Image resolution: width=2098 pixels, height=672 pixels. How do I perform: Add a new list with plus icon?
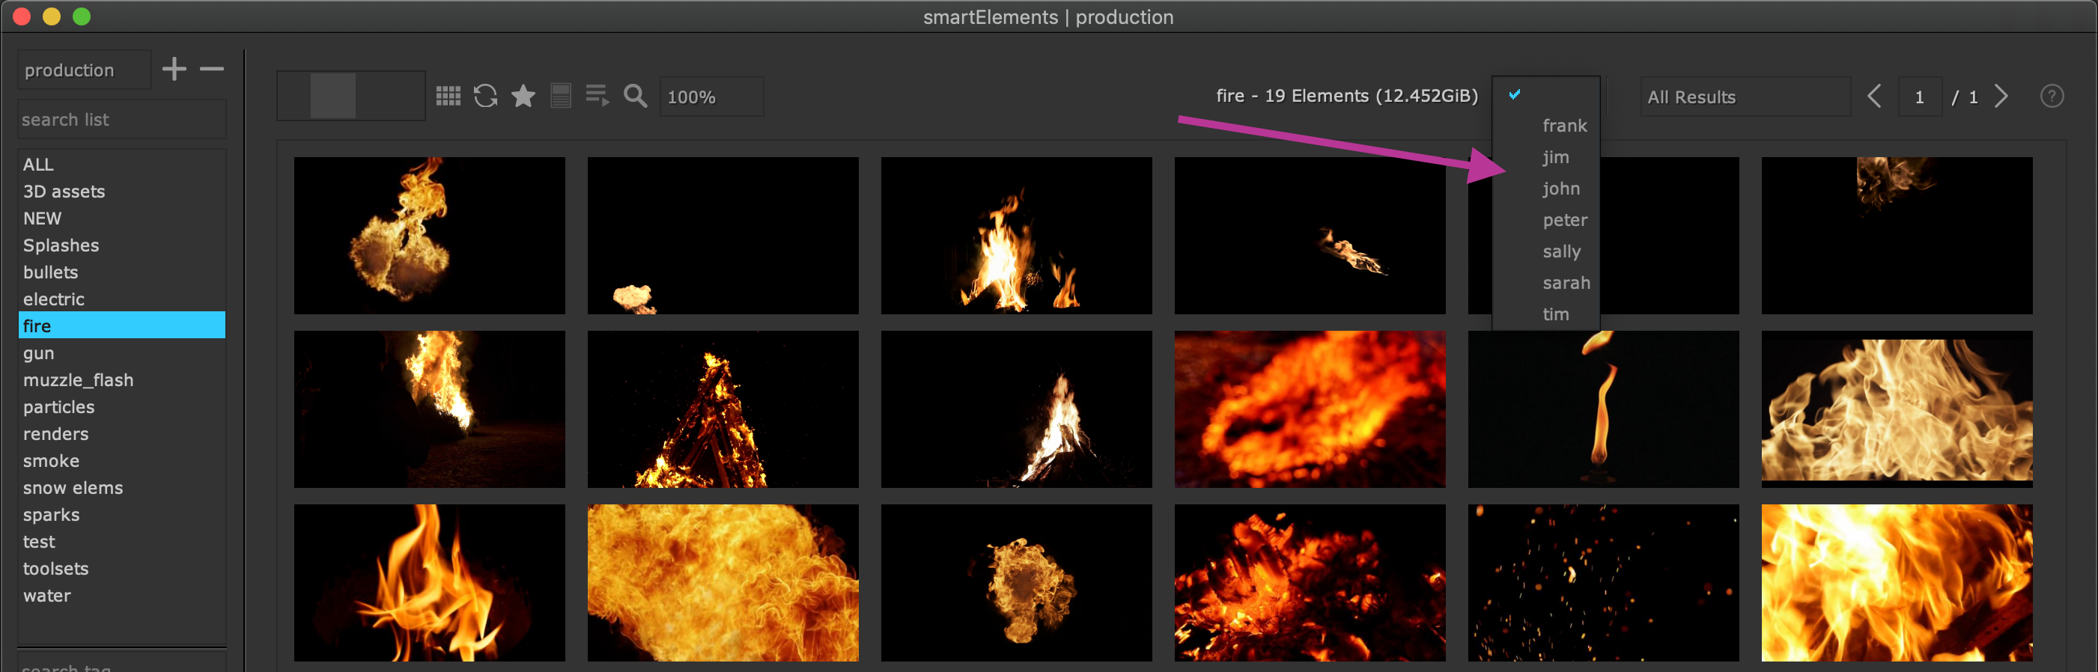pyautogui.click(x=174, y=69)
